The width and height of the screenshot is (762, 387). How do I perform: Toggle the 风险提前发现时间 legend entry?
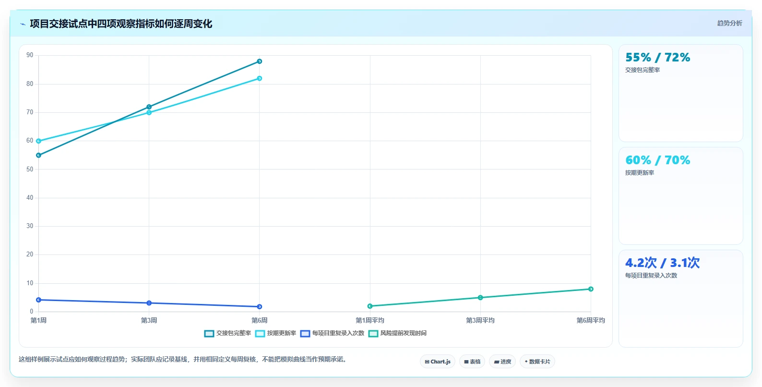point(397,333)
